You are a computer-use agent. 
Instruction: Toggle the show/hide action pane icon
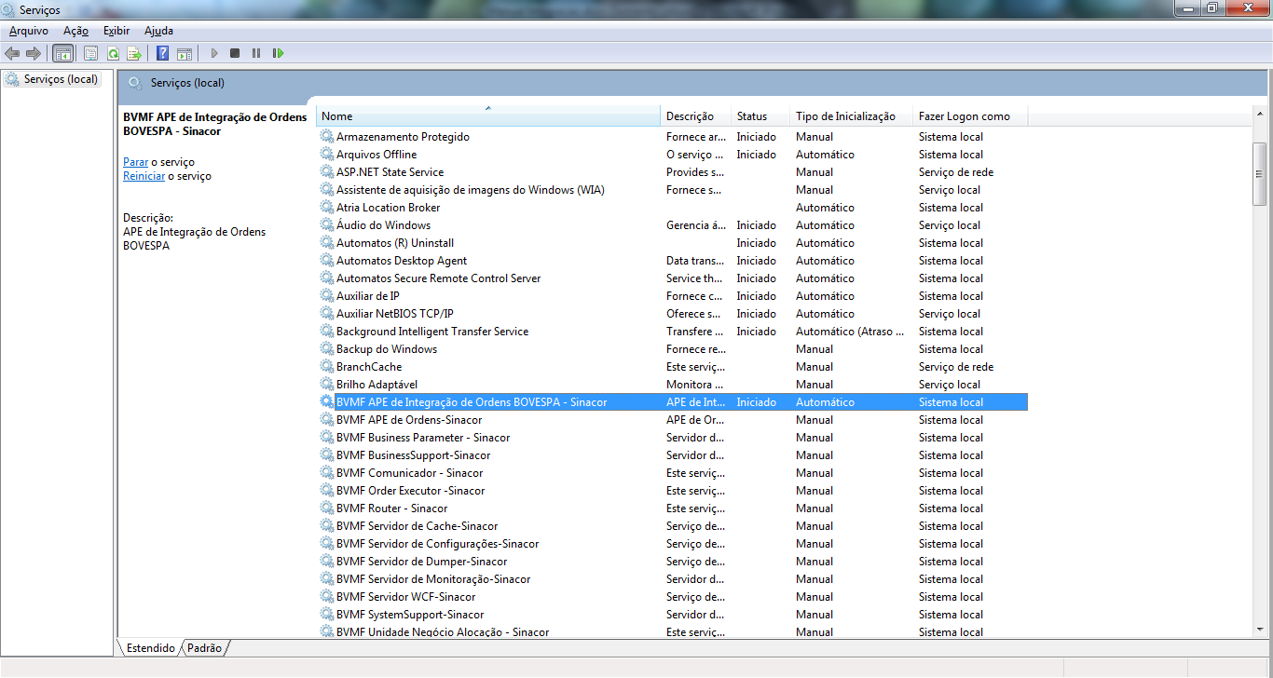pos(185,53)
